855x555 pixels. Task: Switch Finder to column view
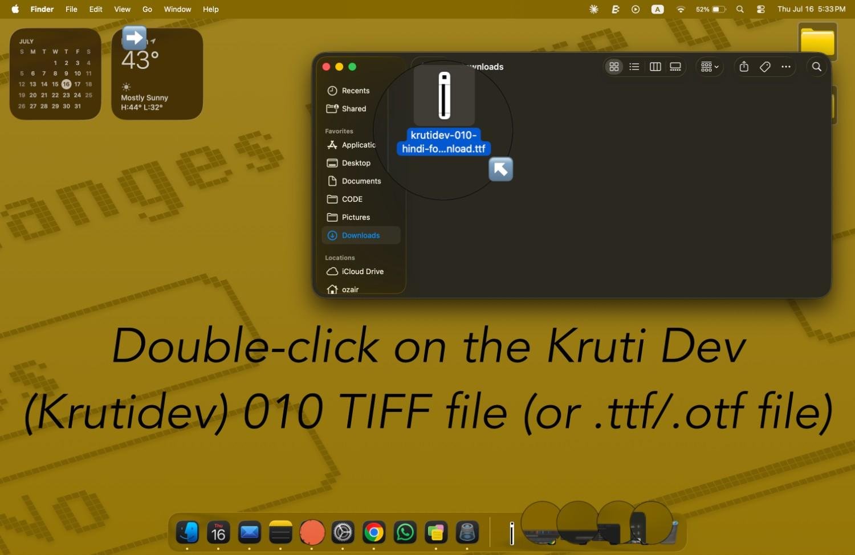pos(655,67)
